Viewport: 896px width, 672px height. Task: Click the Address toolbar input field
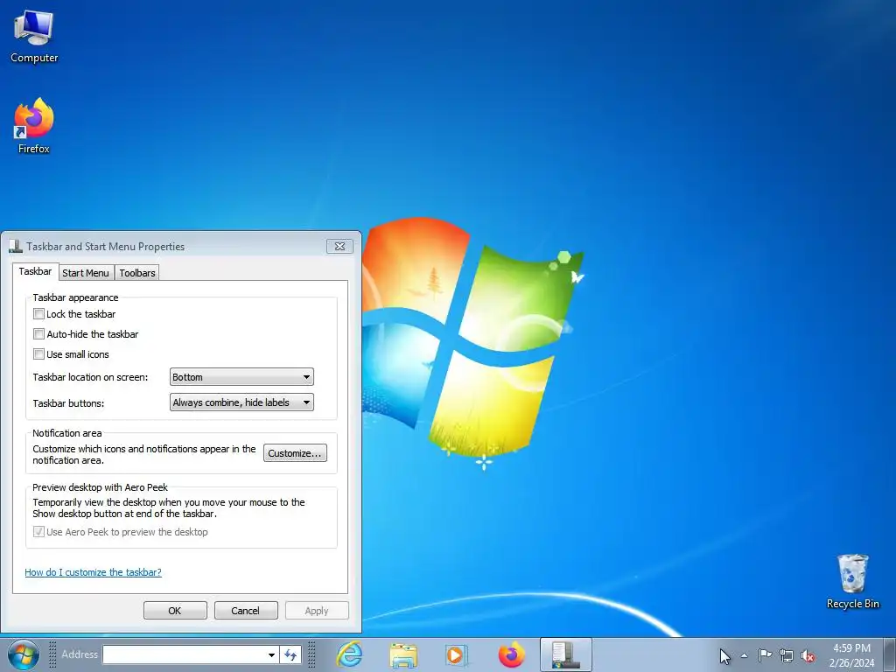[184, 654]
